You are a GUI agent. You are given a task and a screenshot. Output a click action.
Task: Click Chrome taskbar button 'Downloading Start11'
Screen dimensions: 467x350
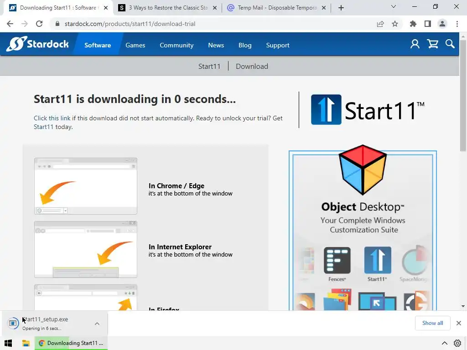tap(71, 343)
